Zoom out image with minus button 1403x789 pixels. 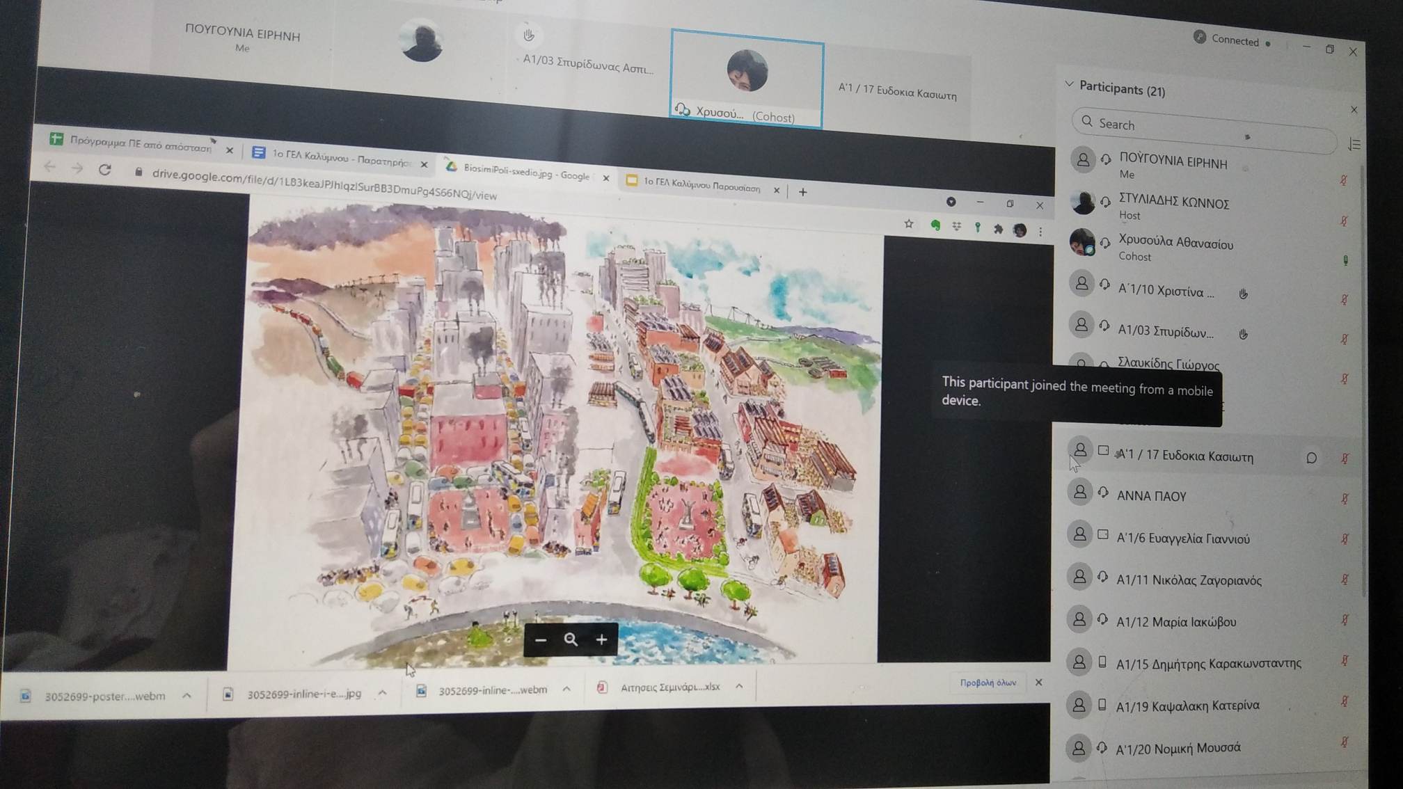point(541,639)
